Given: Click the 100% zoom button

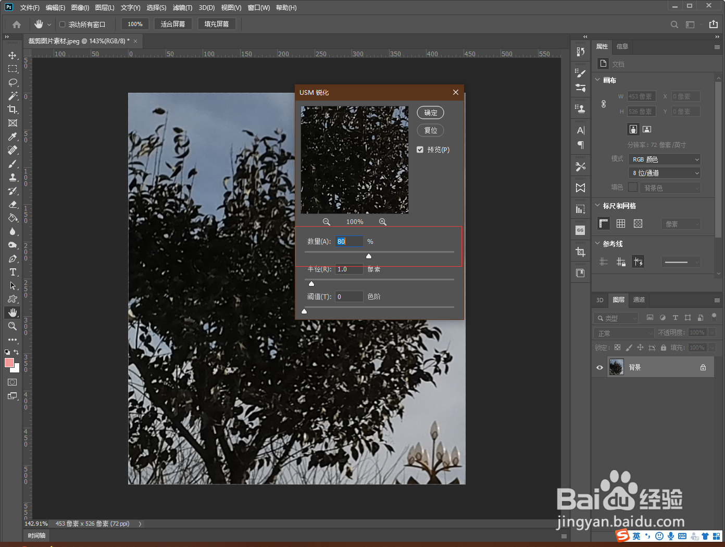Looking at the screenshot, I should coord(135,24).
